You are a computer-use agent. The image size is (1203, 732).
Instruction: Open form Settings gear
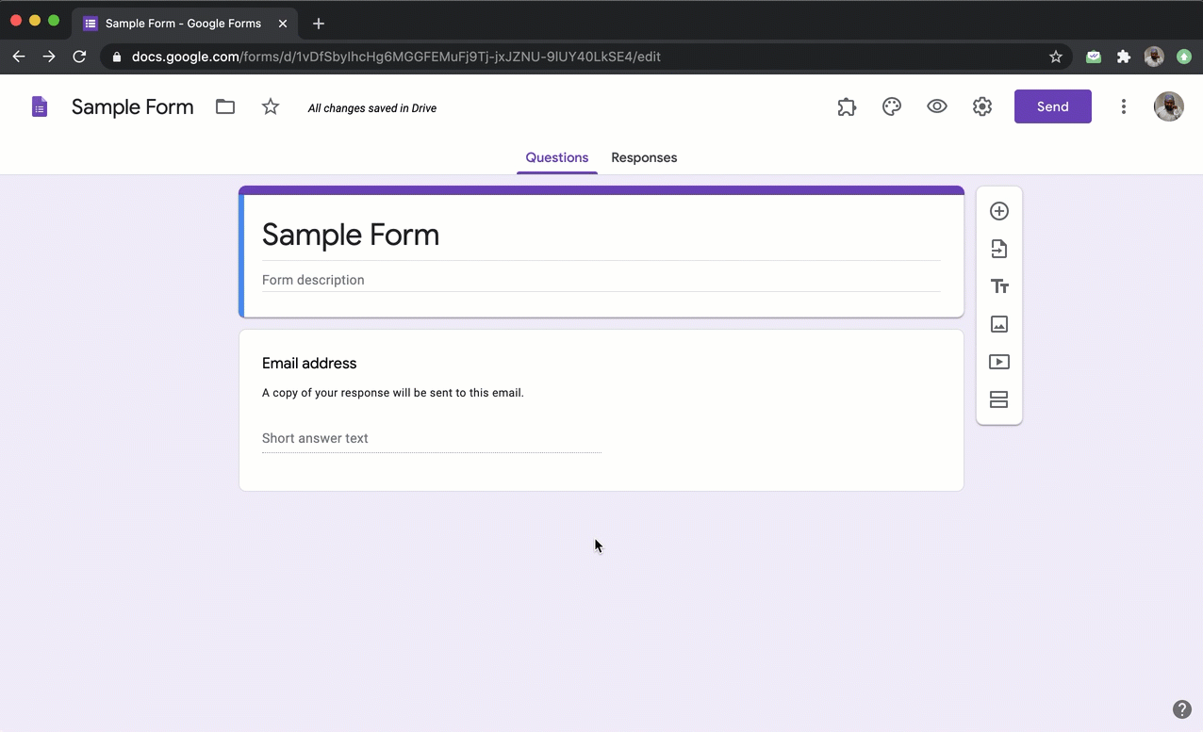[x=982, y=107]
